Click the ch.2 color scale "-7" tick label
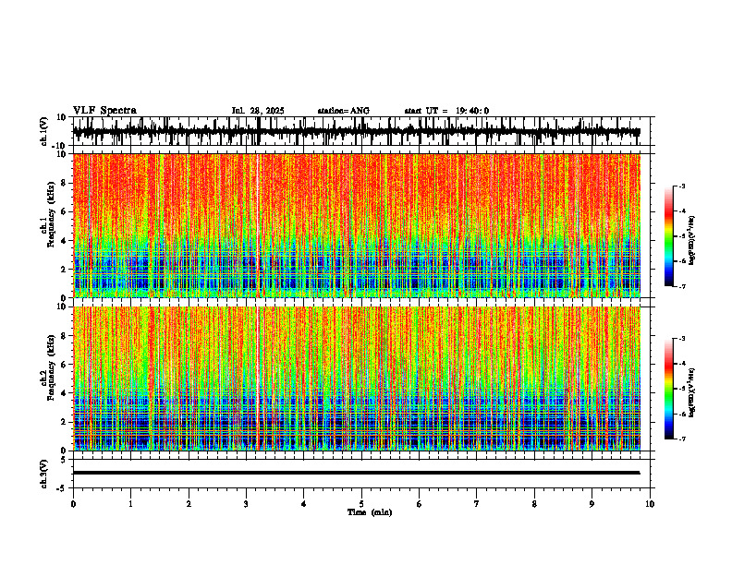 tap(682, 439)
